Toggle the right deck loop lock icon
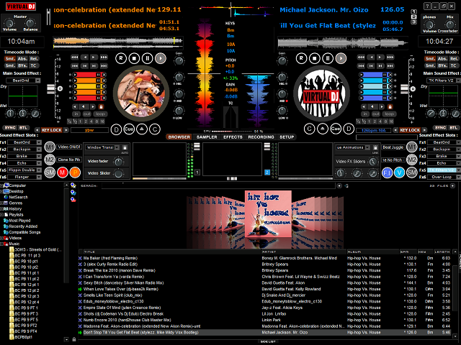Screen dimensions: 461x345 pyautogui.click(x=390, y=107)
